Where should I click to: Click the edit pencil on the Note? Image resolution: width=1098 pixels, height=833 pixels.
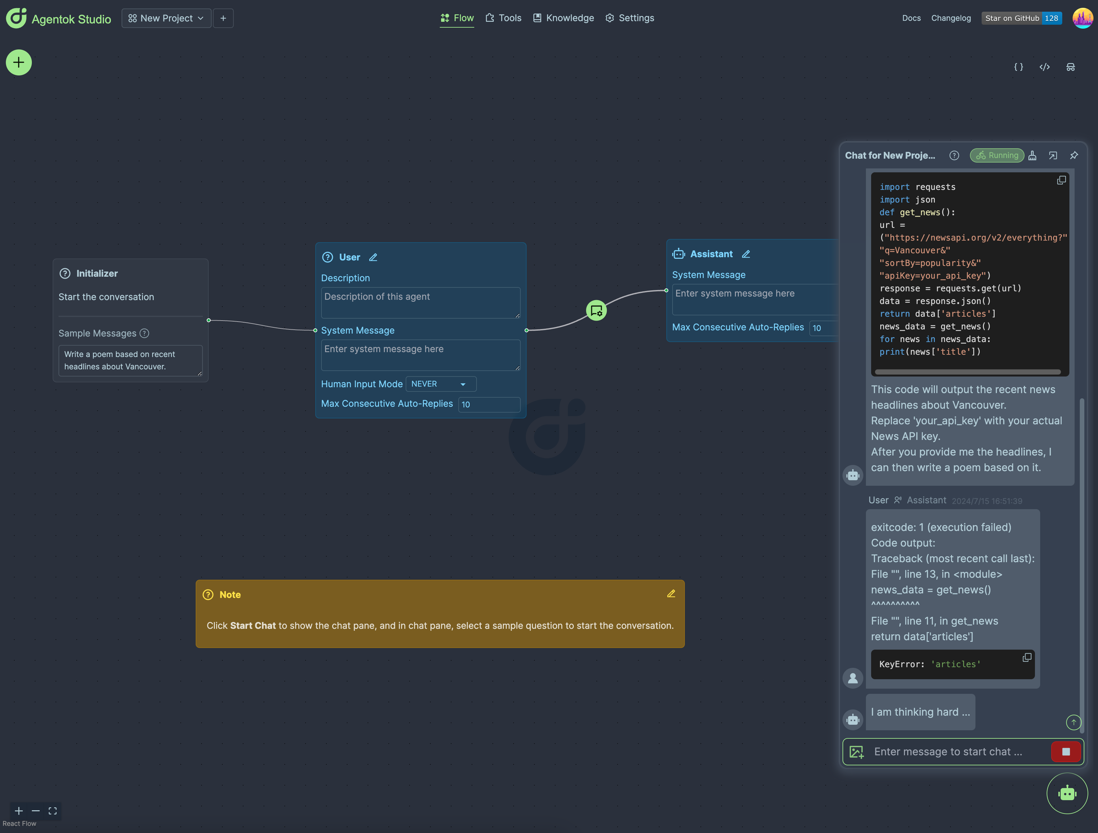[x=671, y=594]
